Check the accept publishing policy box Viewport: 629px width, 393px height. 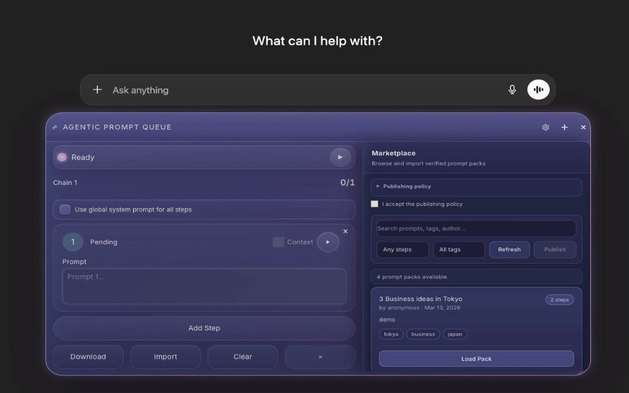click(374, 204)
